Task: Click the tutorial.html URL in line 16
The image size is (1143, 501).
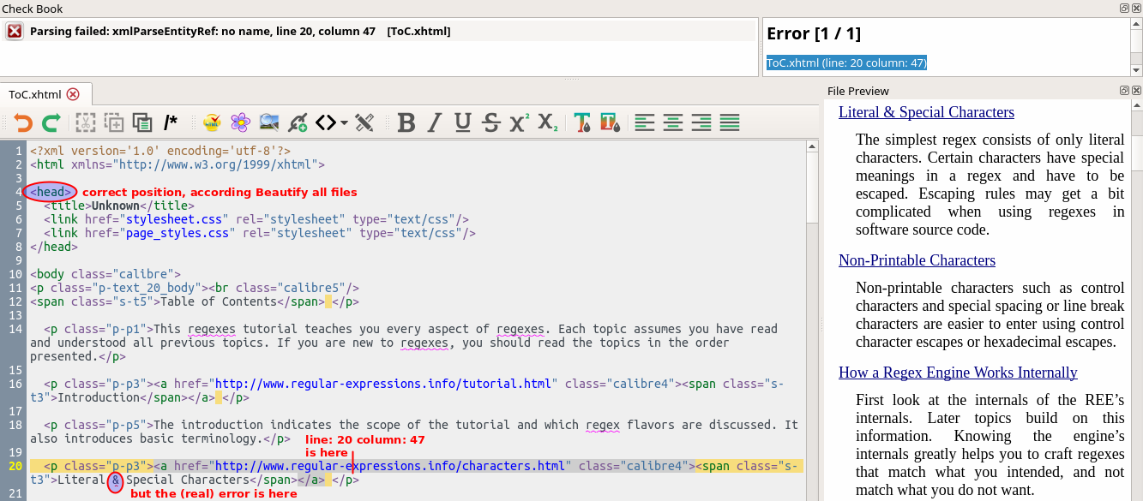Action: point(383,384)
